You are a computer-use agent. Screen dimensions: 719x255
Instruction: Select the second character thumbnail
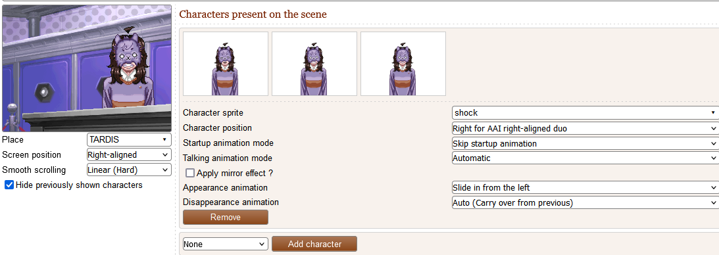(x=314, y=64)
